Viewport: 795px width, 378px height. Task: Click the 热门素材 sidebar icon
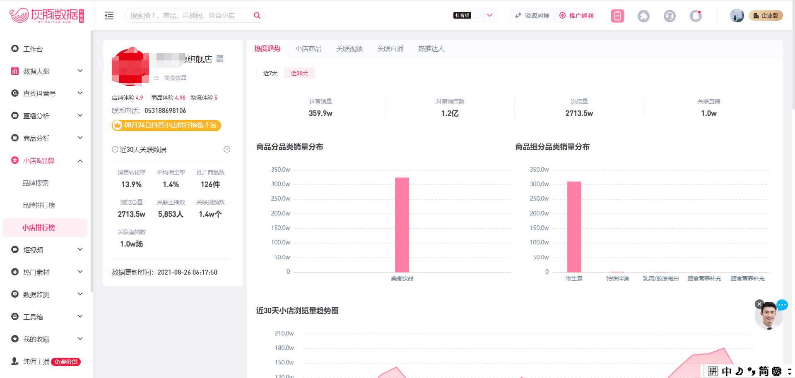(x=15, y=272)
